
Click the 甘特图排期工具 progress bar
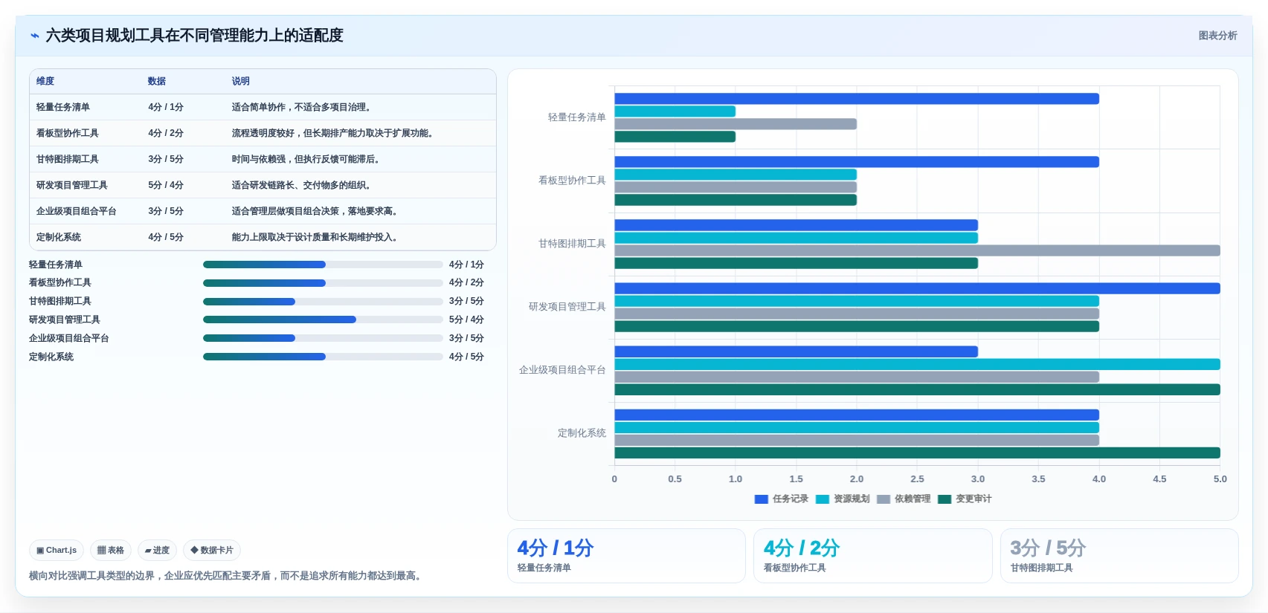click(323, 302)
